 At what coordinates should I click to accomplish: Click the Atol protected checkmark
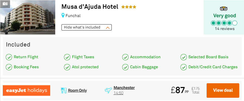67,67
